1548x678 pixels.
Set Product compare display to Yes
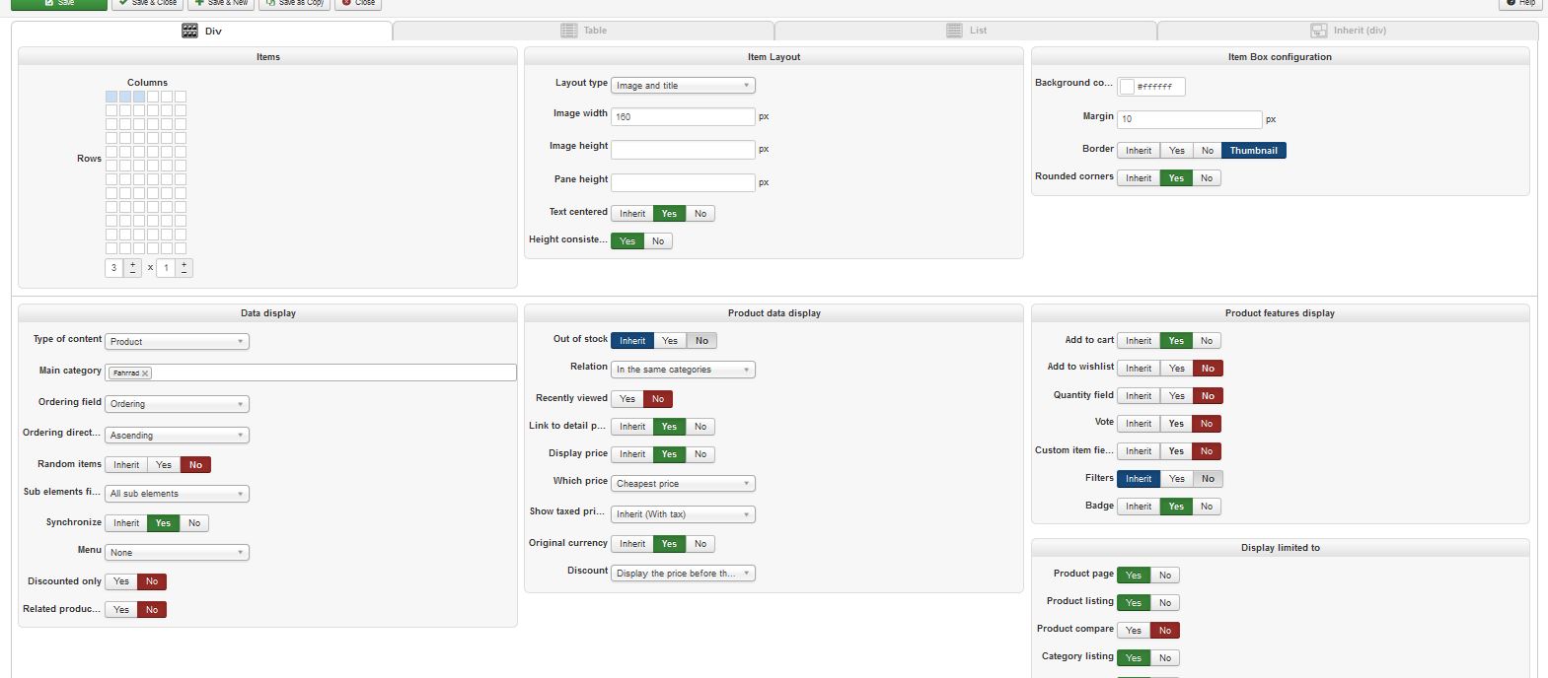pyautogui.click(x=1134, y=631)
